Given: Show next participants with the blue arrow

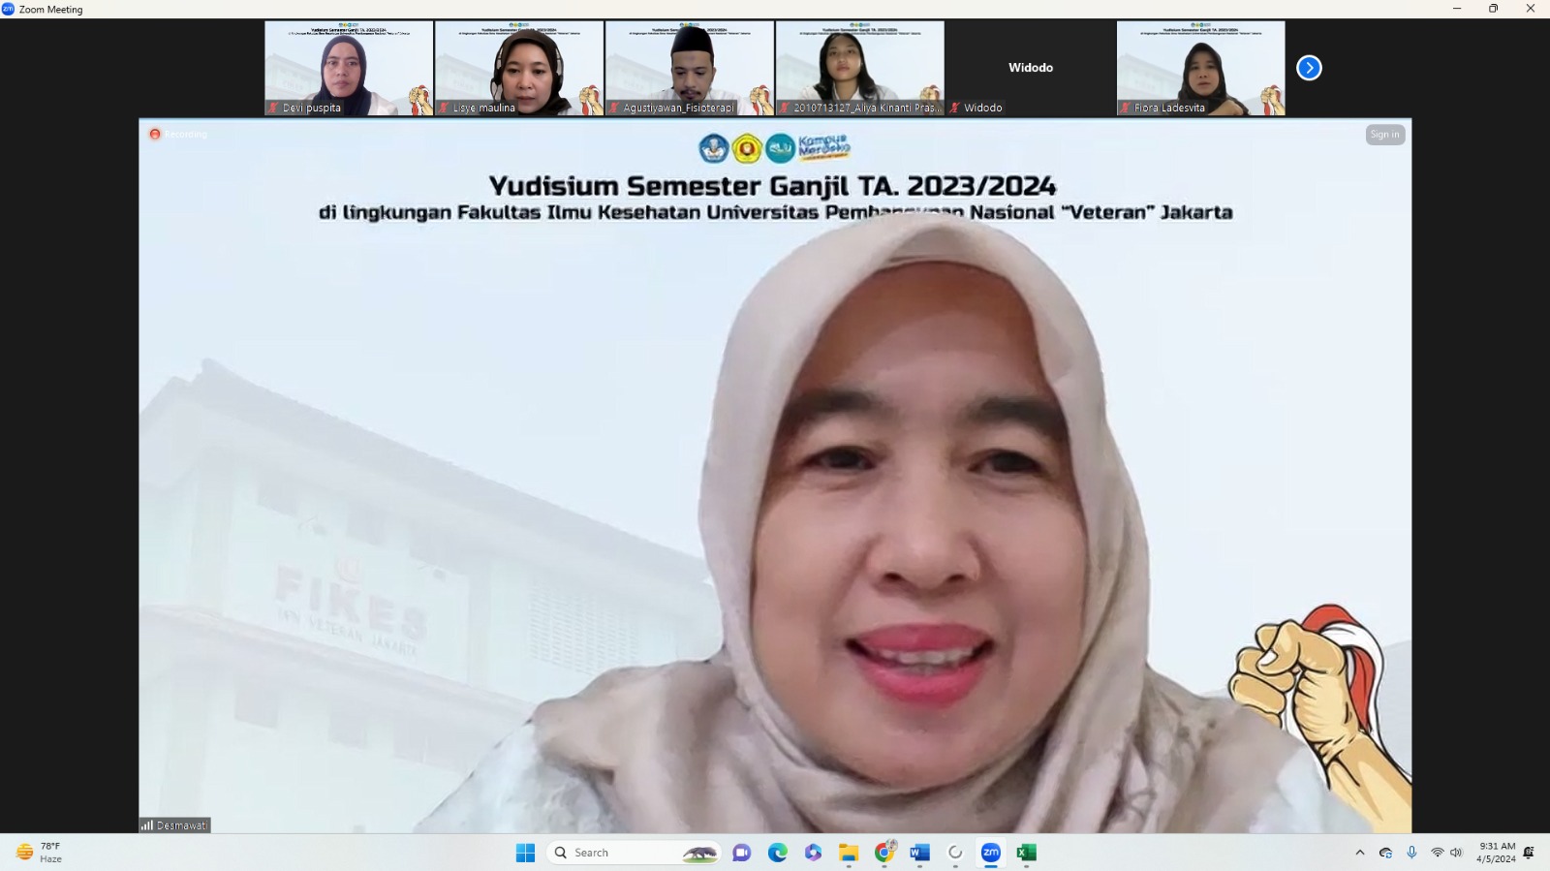Looking at the screenshot, I should [1309, 68].
